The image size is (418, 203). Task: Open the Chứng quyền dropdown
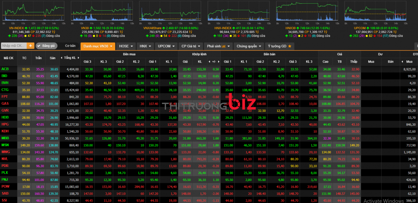point(249,46)
